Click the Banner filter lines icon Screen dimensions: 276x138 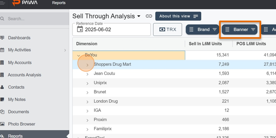(x=253, y=29)
